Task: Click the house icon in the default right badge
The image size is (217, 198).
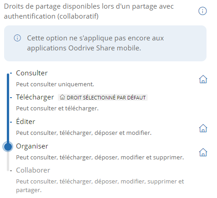Action: (62, 97)
